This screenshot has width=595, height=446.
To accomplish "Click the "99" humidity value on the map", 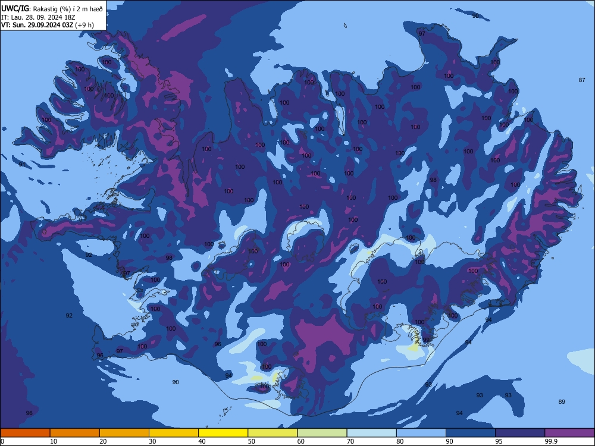I will 426,340.
